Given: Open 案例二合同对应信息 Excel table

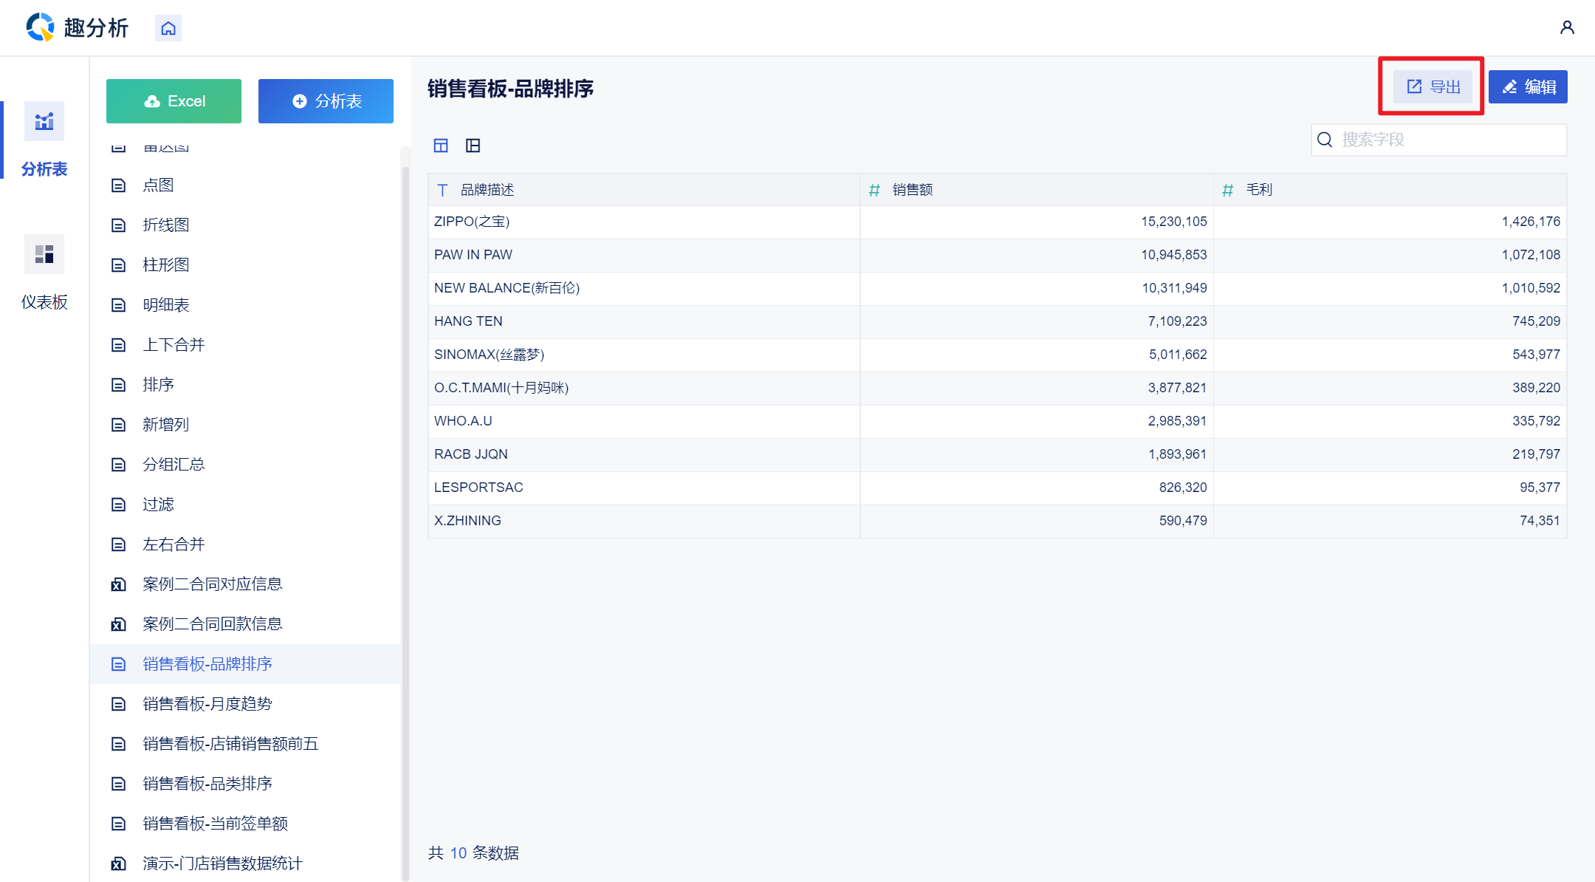Looking at the screenshot, I should (212, 584).
